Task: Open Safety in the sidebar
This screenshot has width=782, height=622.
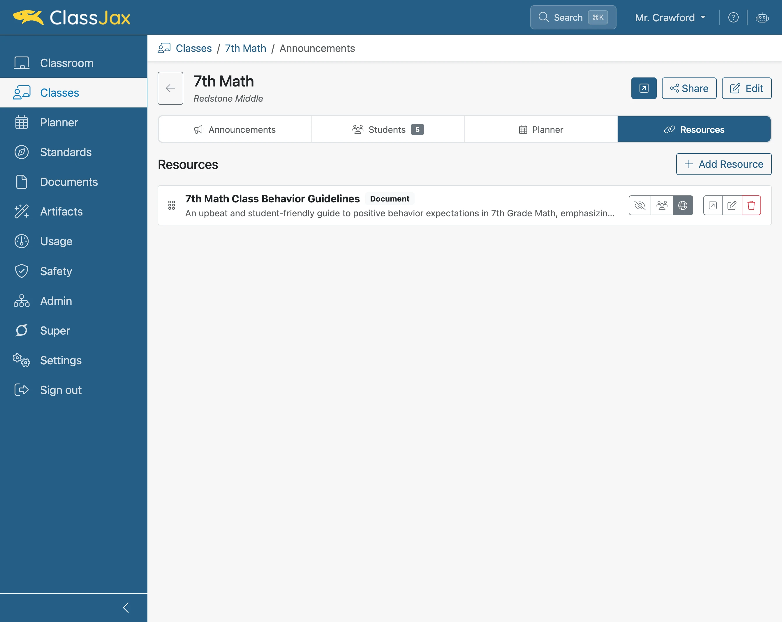Action: pyautogui.click(x=74, y=271)
